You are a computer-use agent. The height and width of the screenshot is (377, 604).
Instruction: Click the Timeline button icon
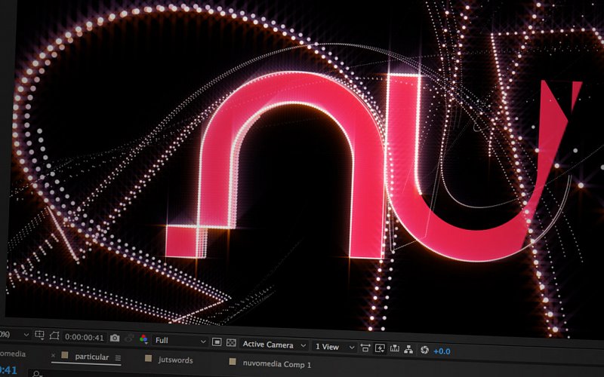click(x=394, y=349)
